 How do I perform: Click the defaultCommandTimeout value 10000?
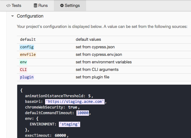click(83, 113)
